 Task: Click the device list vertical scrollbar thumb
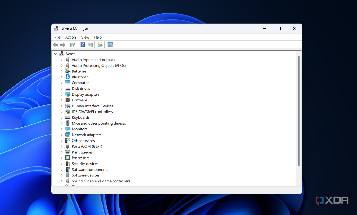(299, 111)
